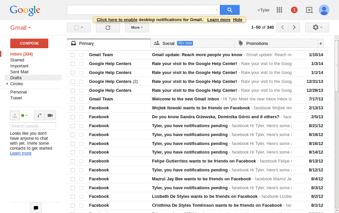This screenshot has height=213, width=339.
Task: Mark Mazrul Jay Bee message as important
Action: (81, 179)
